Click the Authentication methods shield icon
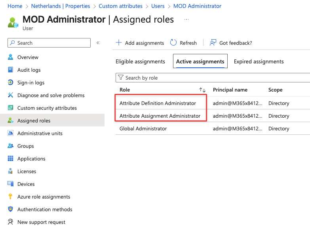Viewport: 310px width, 233px height. 11,210
